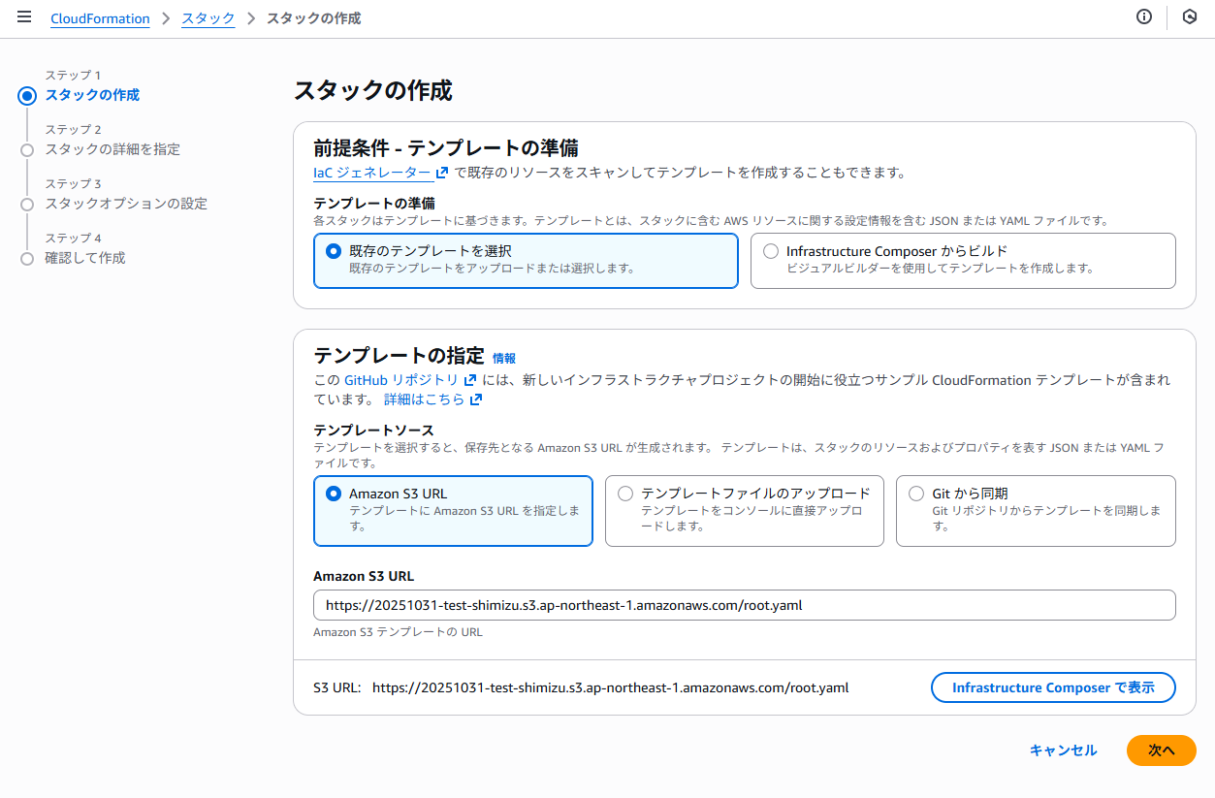Open the GitHub リポジトリ link

[410, 380]
